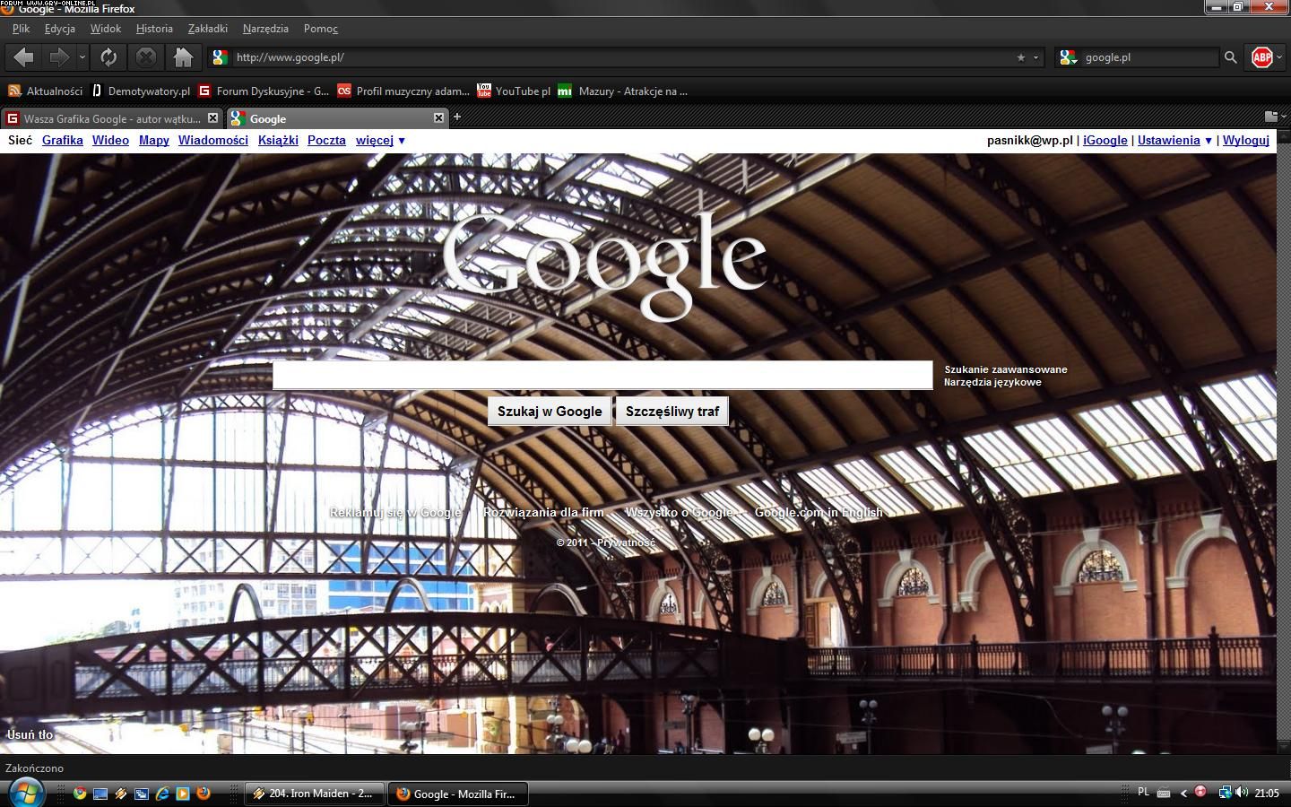Close the Google tab
This screenshot has height=807, width=1291.
click(438, 117)
